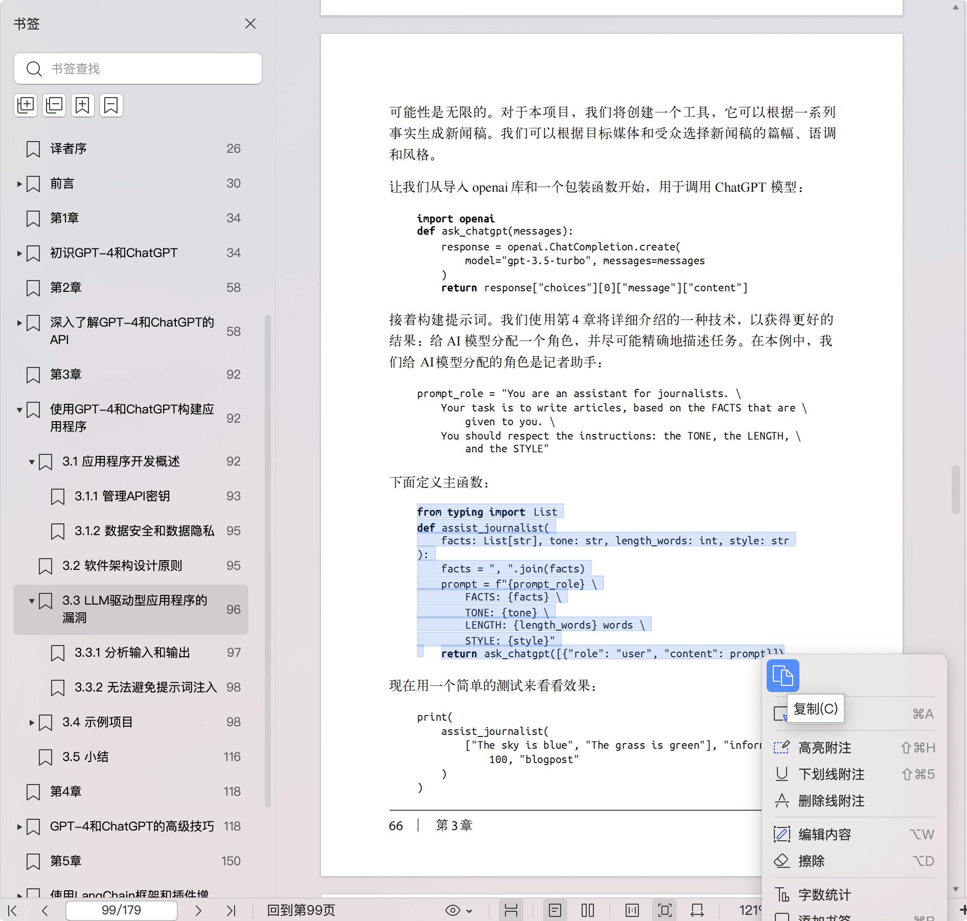
Task: Select 高亮附注 from the context menu
Action: (824, 748)
